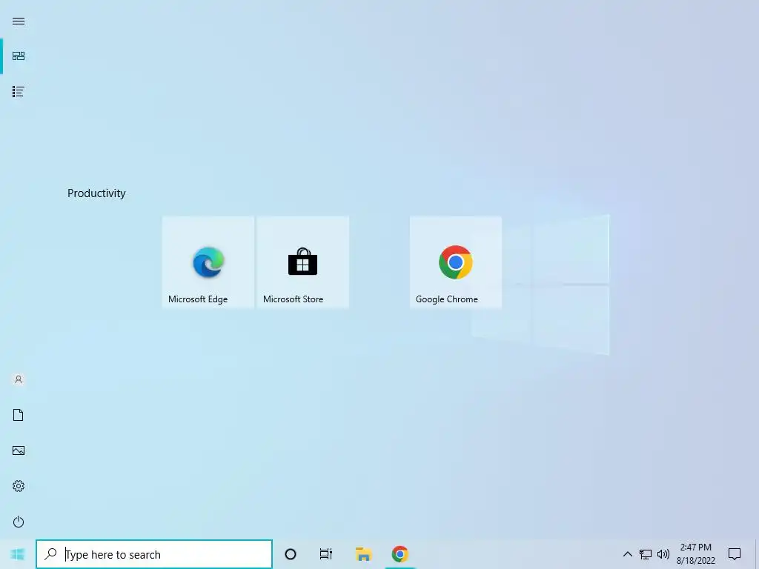
Task: Open network status tray icon
Action: point(646,554)
